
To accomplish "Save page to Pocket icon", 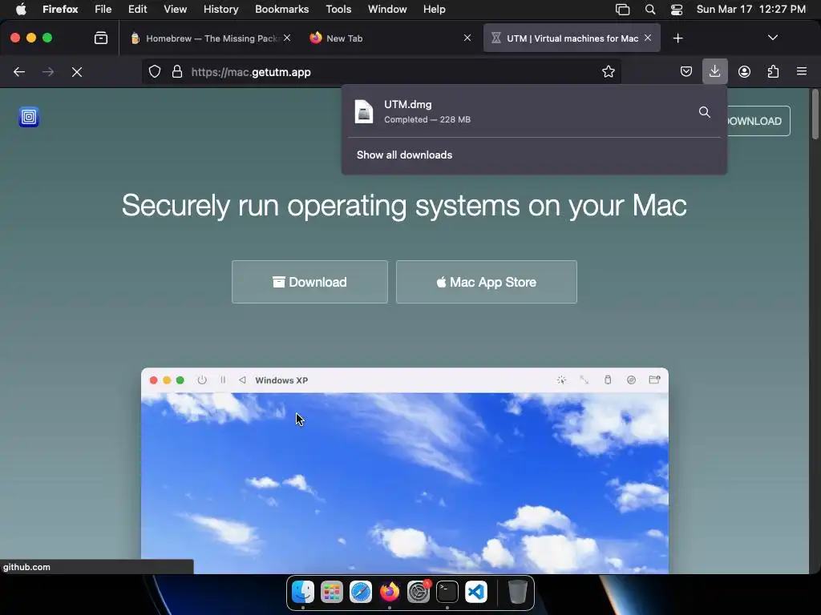I will [x=686, y=71].
